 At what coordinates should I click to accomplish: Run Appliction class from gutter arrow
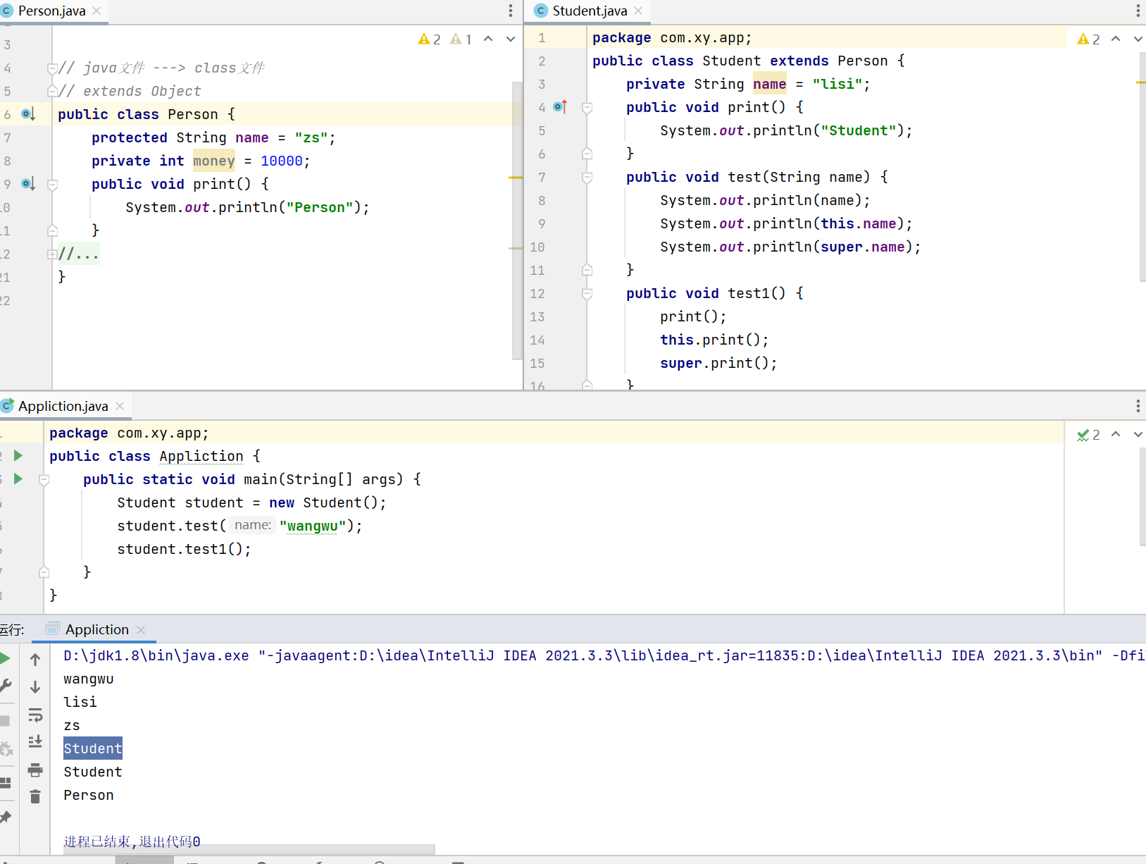coord(18,456)
